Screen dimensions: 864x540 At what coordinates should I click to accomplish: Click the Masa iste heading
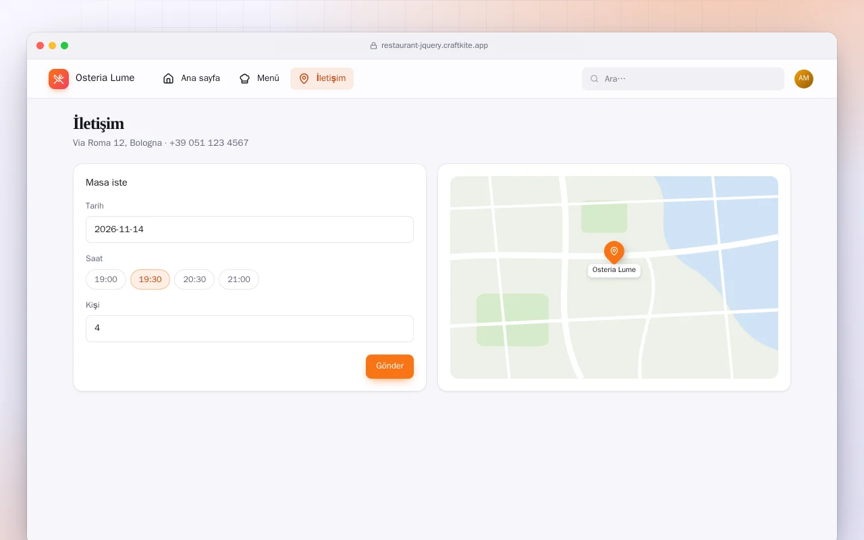click(x=107, y=182)
